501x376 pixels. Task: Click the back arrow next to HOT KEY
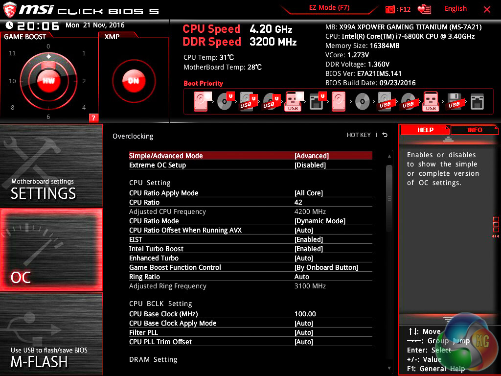click(x=385, y=135)
